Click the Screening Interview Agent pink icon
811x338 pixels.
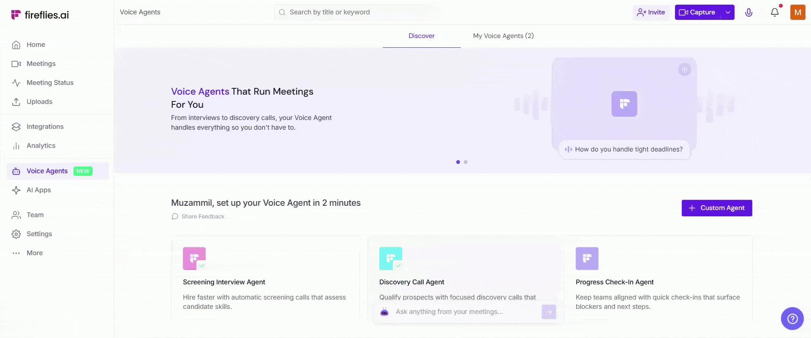194,259
